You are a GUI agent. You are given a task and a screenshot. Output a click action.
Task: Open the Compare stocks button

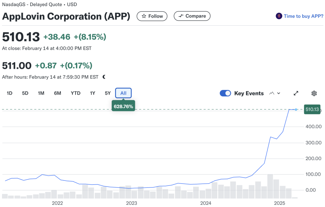192,16
